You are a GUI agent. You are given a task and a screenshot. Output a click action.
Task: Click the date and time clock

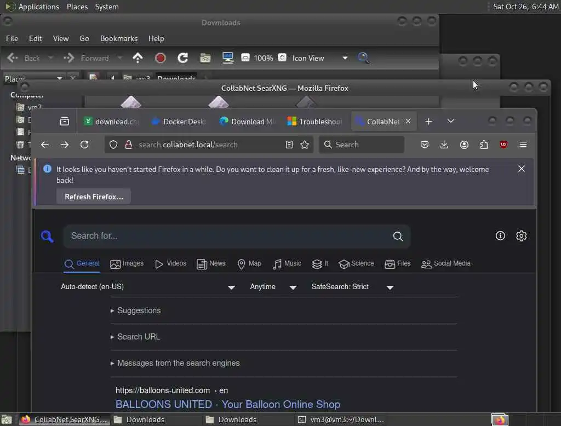525,7
